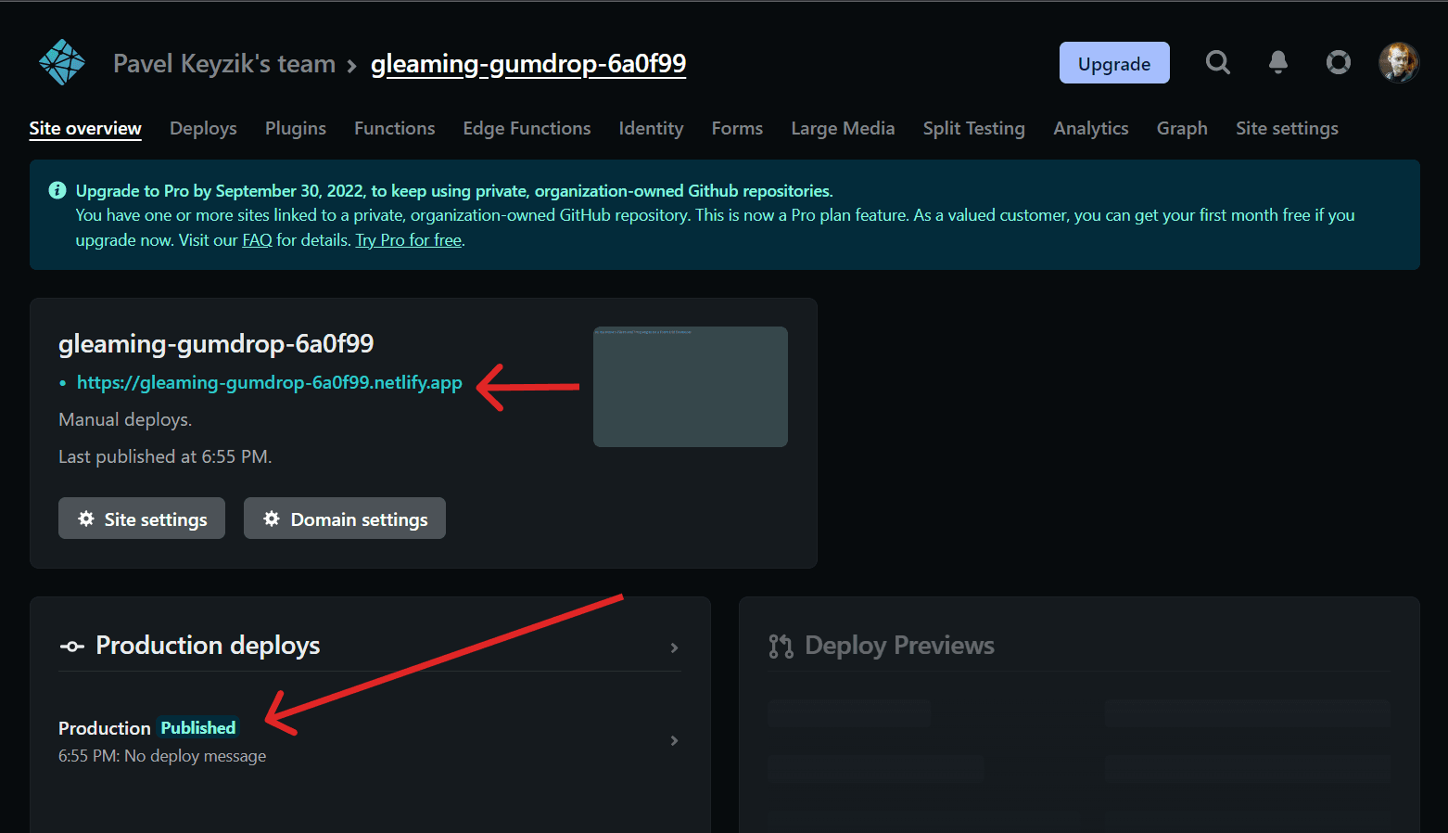Go to the Functions tab

point(395,128)
